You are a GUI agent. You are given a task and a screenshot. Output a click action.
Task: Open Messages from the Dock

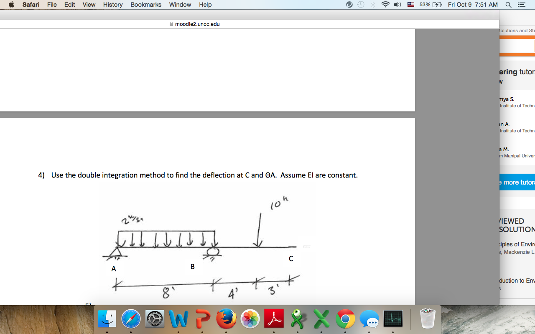click(x=369, y=319)
